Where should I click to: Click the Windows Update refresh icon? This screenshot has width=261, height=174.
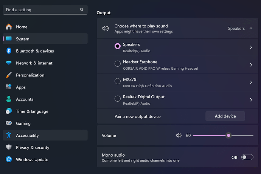click(9, 159)
